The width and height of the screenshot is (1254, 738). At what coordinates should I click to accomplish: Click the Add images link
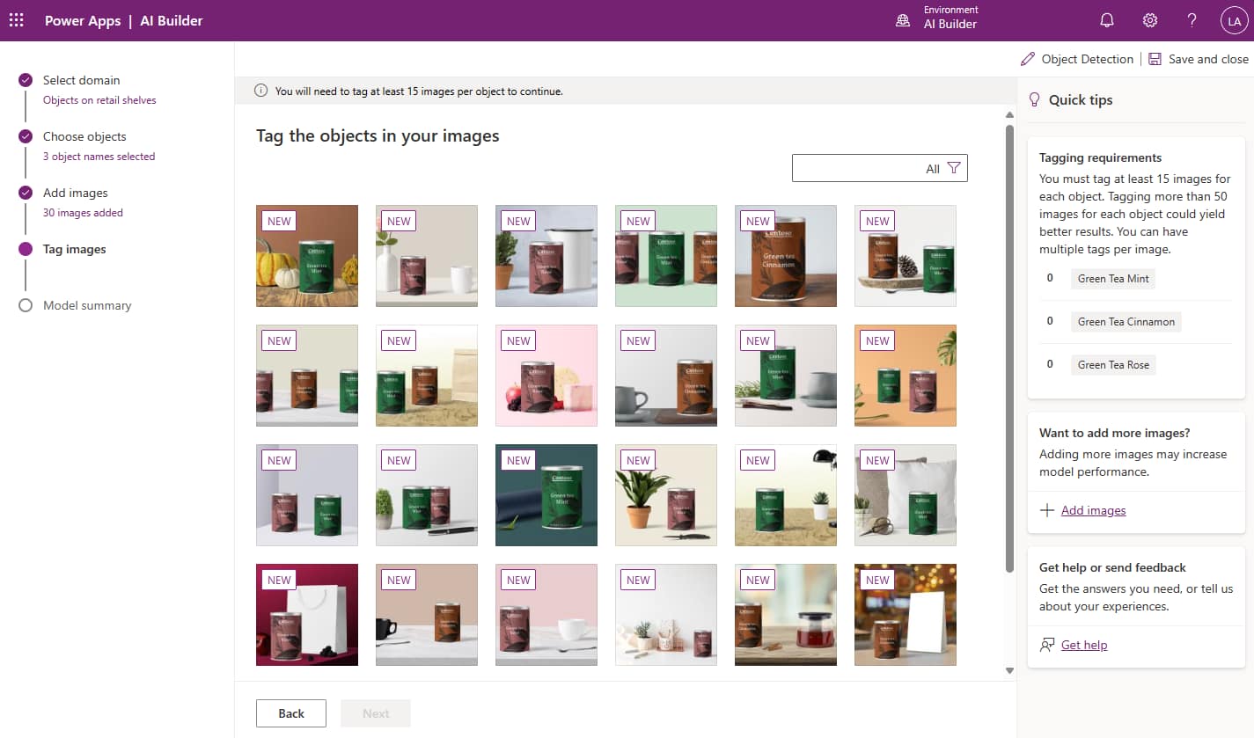(1093, 510)
